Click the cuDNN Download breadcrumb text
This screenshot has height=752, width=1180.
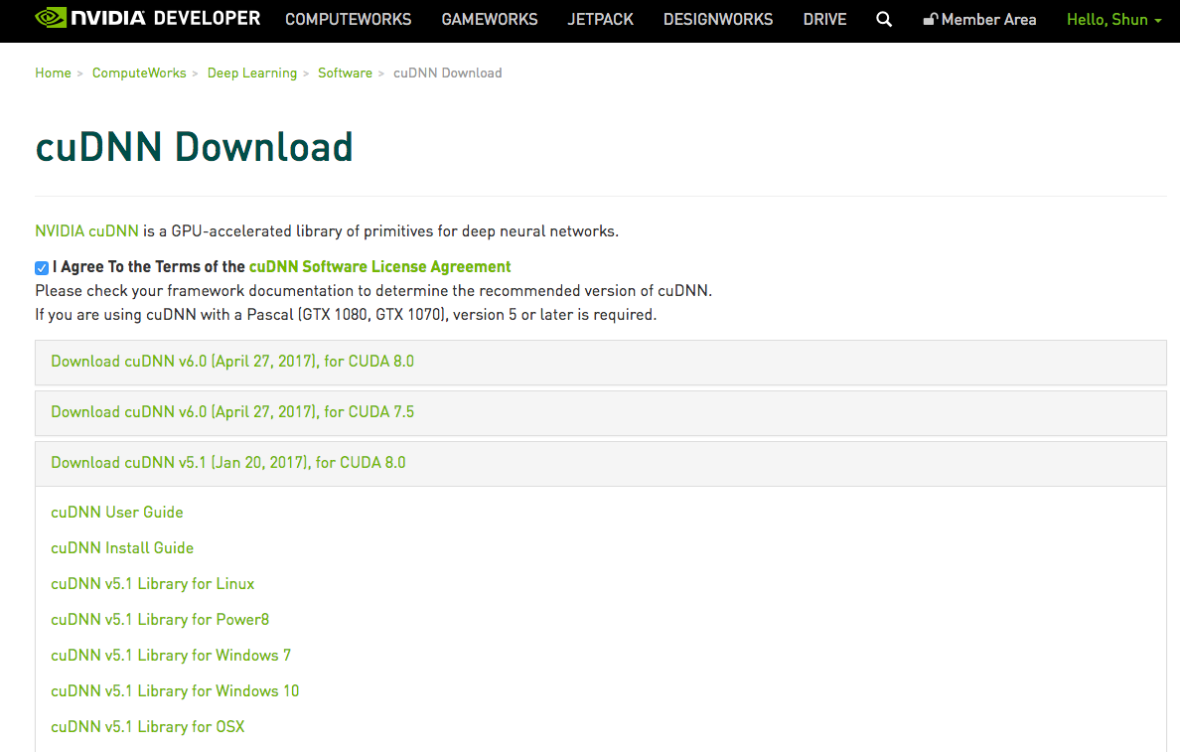point(448,74)
